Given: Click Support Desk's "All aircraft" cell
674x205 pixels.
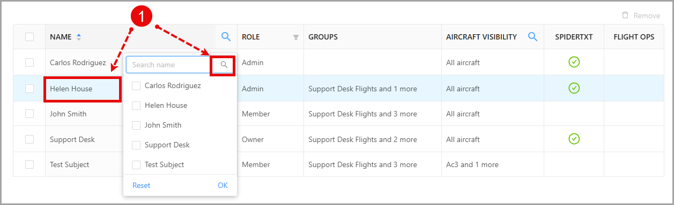Looking at the screenshot, I should coord(463,139).
